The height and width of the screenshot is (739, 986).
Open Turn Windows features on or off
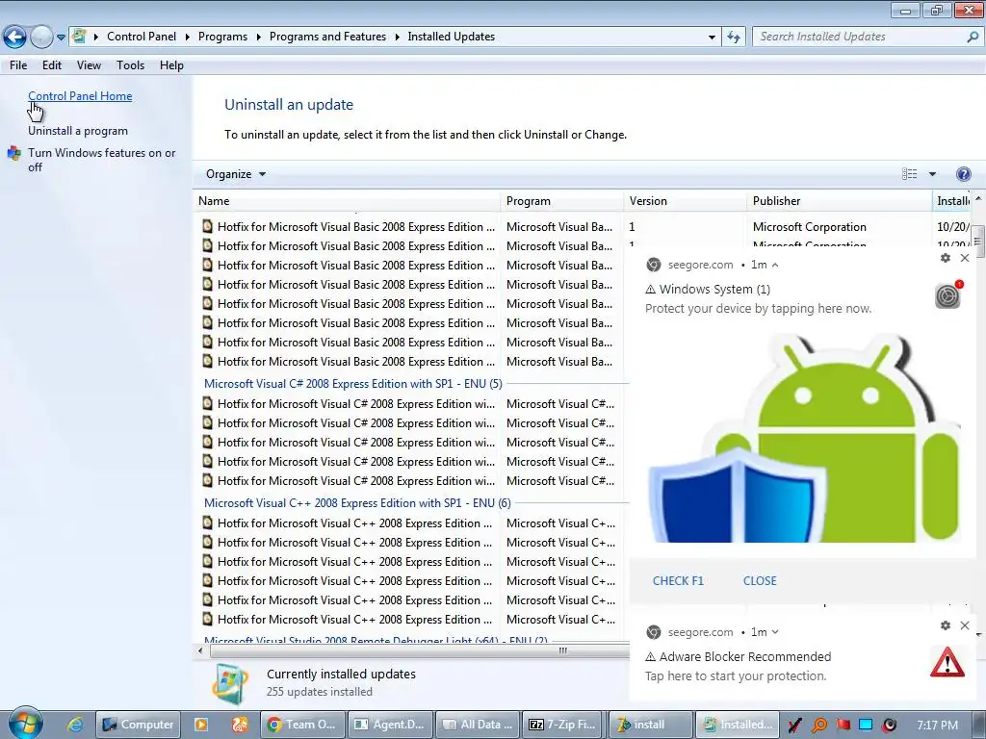coord(101,160)
